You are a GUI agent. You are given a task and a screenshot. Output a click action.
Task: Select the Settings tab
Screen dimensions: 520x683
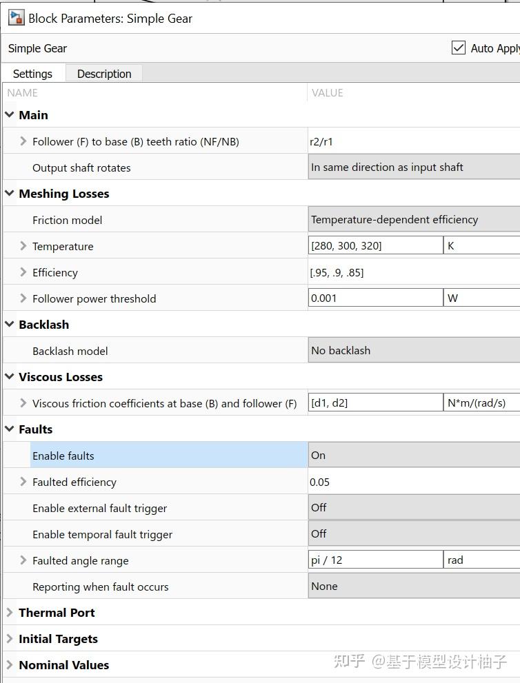(32, 74)
